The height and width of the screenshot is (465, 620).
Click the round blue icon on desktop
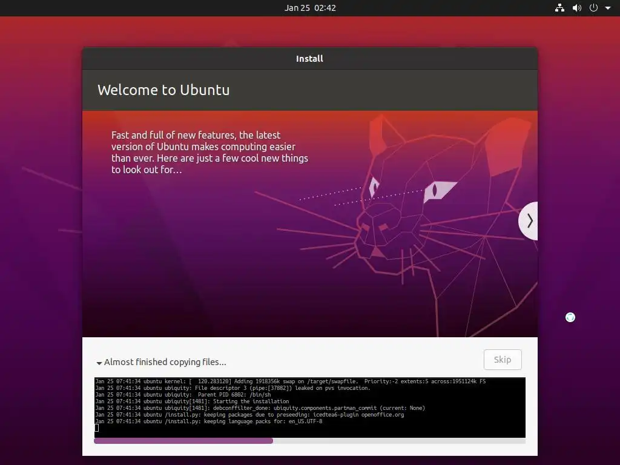pos(570,317)
